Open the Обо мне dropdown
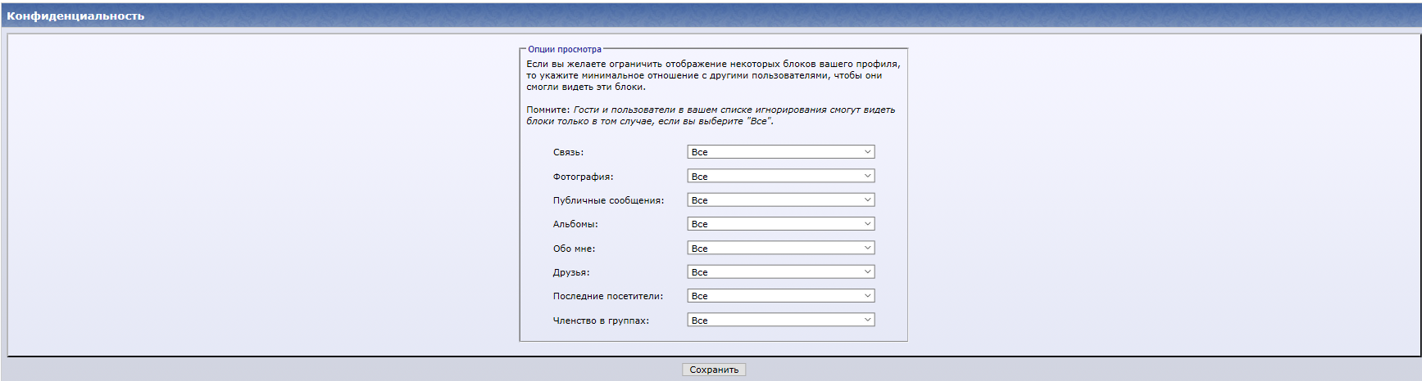 [x=780, y=248]
